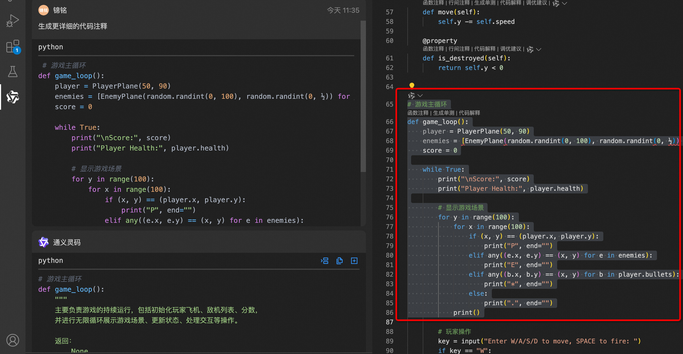
Task: Expand the chevron above the game loop comment
Action: tap(420, 95)
